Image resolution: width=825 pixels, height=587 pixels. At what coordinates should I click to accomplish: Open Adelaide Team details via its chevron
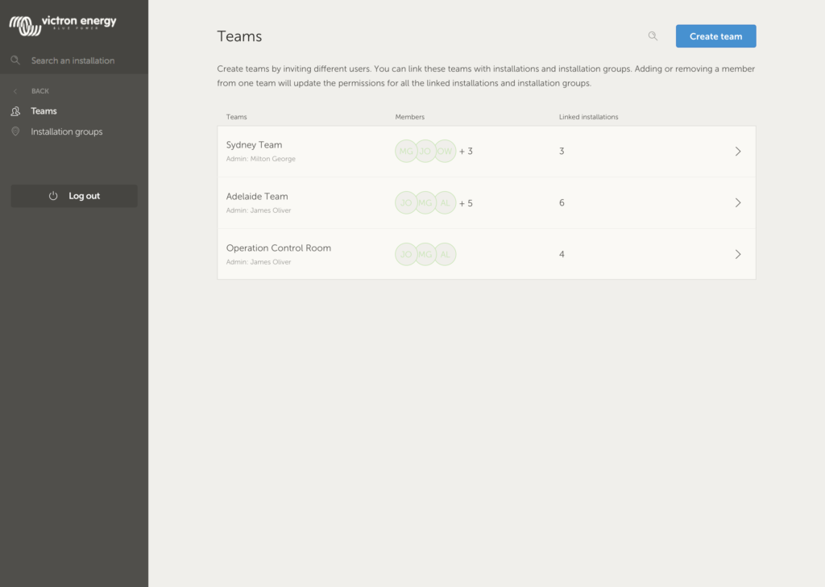[x=737, y=202]
